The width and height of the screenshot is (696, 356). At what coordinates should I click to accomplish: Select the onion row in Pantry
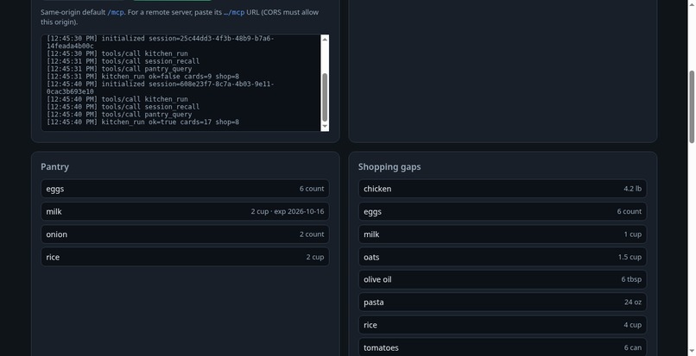tap(185, 234)
